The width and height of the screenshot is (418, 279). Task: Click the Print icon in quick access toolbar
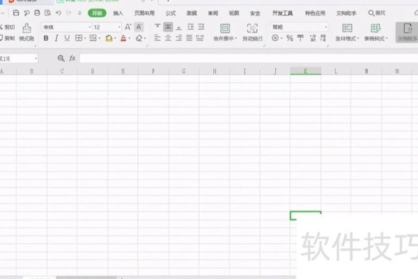click(37, 13)
